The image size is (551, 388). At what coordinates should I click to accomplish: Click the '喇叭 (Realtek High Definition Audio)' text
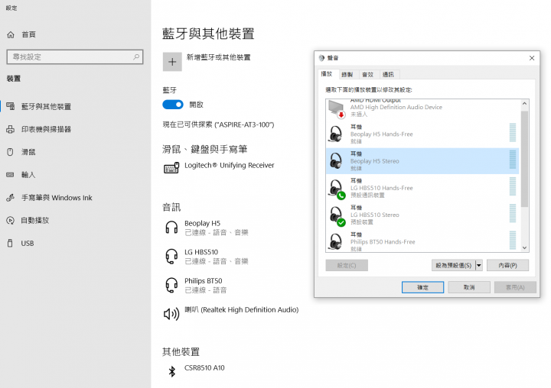pyautogui.click(x=242, y=310)
